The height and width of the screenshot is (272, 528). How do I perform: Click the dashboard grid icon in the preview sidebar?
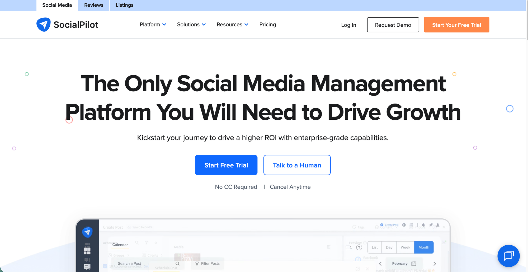click(87, 251)
